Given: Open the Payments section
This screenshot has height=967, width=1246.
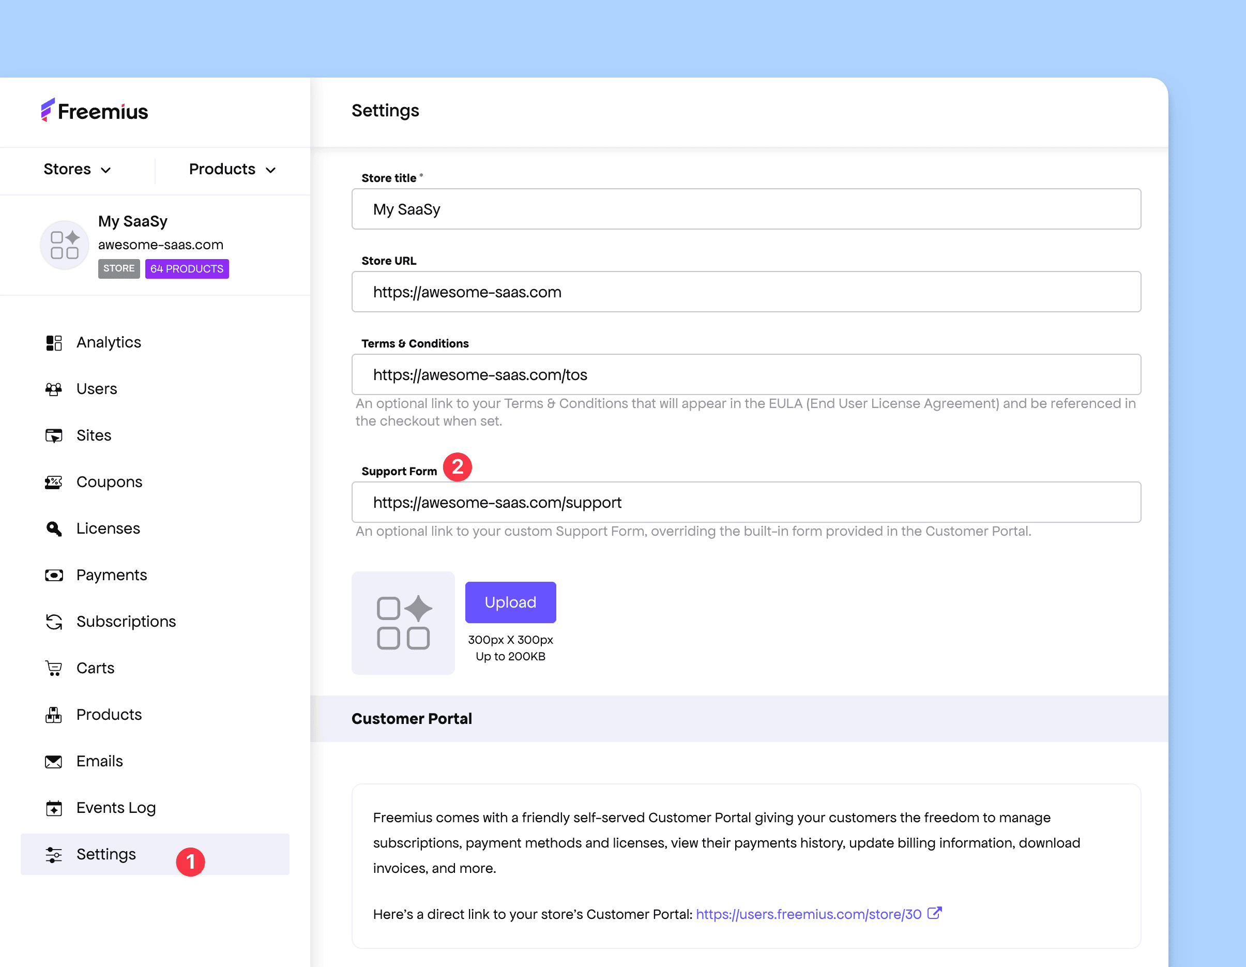Looking at the screenshot, I should click(x=155, y=575).
